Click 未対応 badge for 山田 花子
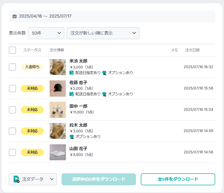The image size is (224, 193). point(32,152)
